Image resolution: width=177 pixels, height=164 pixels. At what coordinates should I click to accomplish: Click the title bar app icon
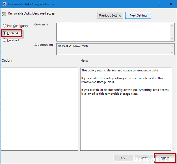4,4
